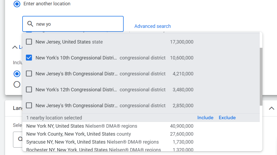This screenshot has width=277, height=155.
Task: Pick Syracuse NY Nielsen DMA region suggestion
Action: tap(92, 142)
